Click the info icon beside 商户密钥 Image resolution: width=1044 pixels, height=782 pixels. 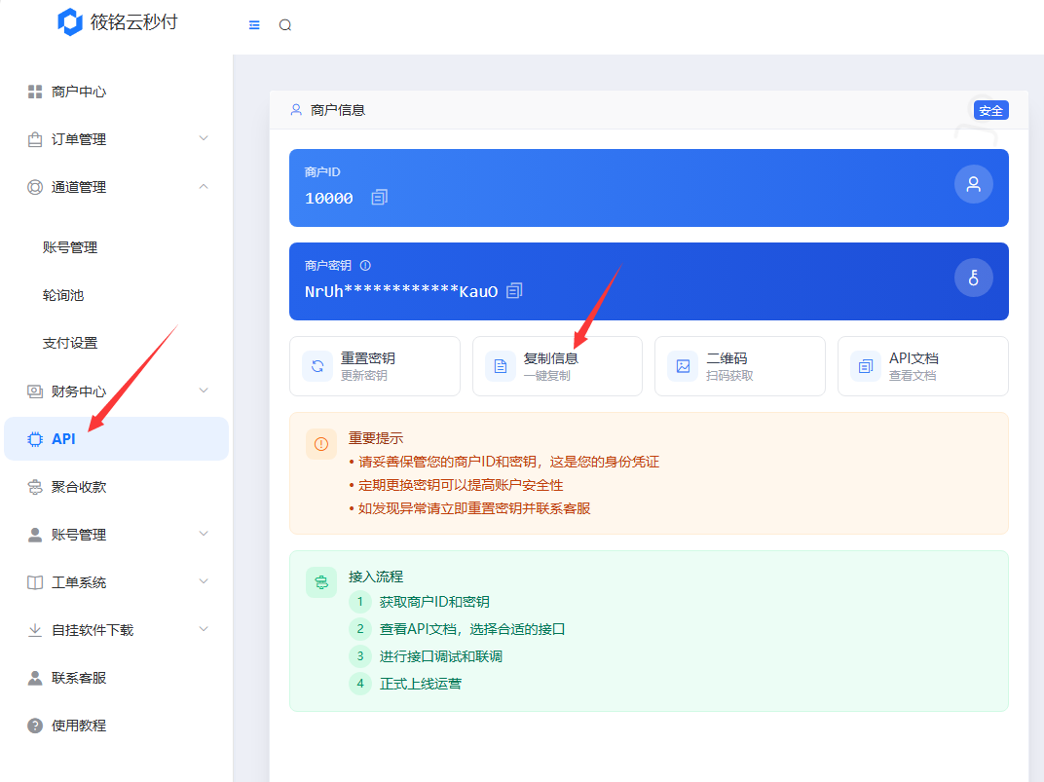pyautogui.click(x=365, y=266)
